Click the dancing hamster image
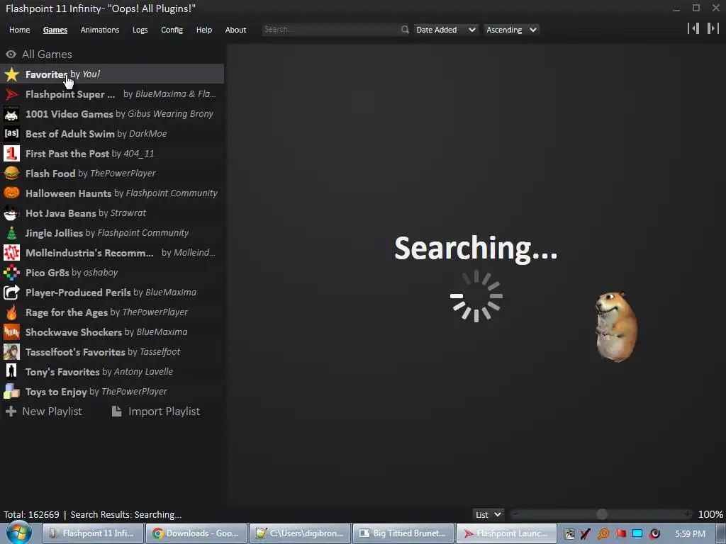This screenshot has height=544, width=726. tap(616, 327)
